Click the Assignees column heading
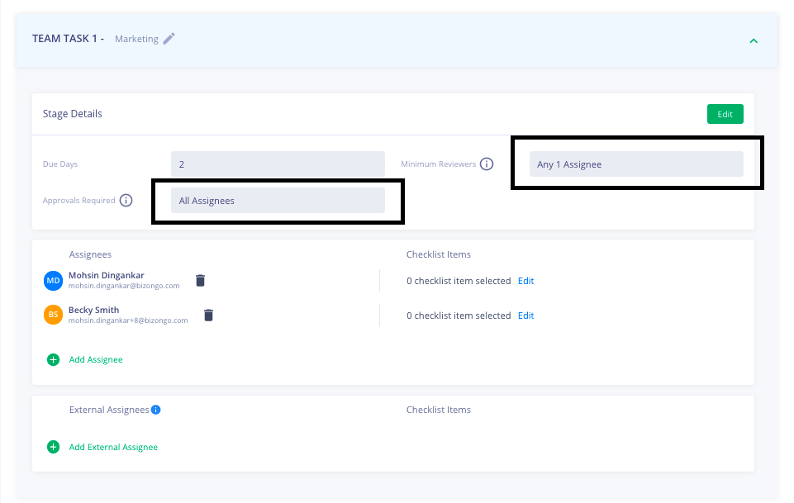This screenshot has height=503, width=794. tap(90, 254)
